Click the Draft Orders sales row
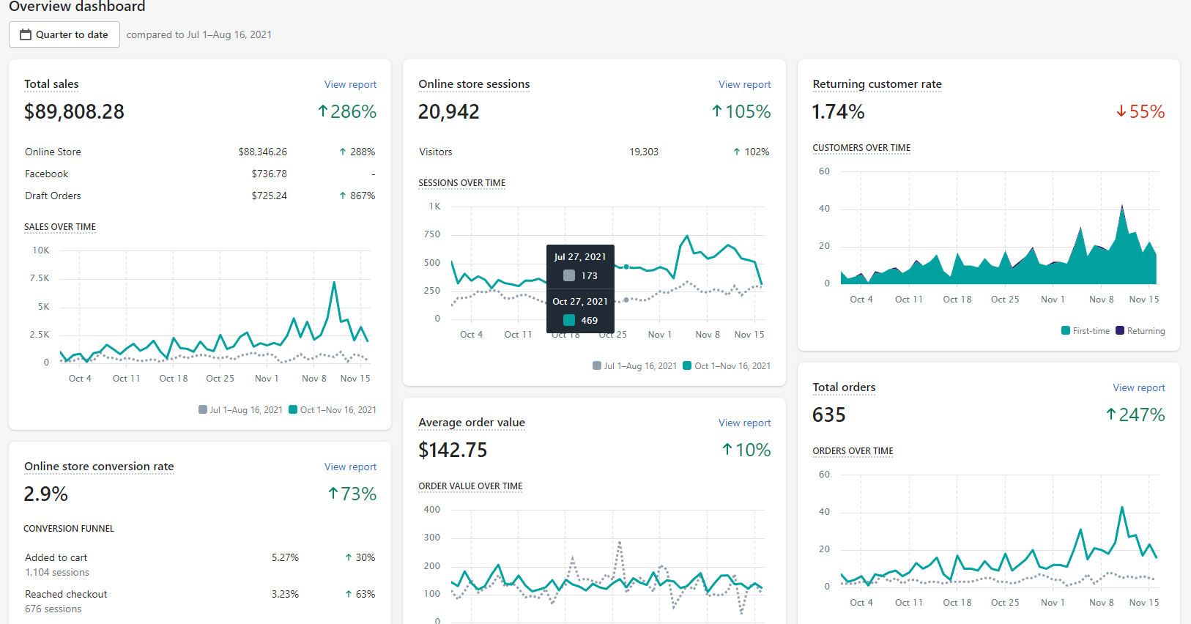Viewport: 1191px width, 624px height. click(200, 196)
